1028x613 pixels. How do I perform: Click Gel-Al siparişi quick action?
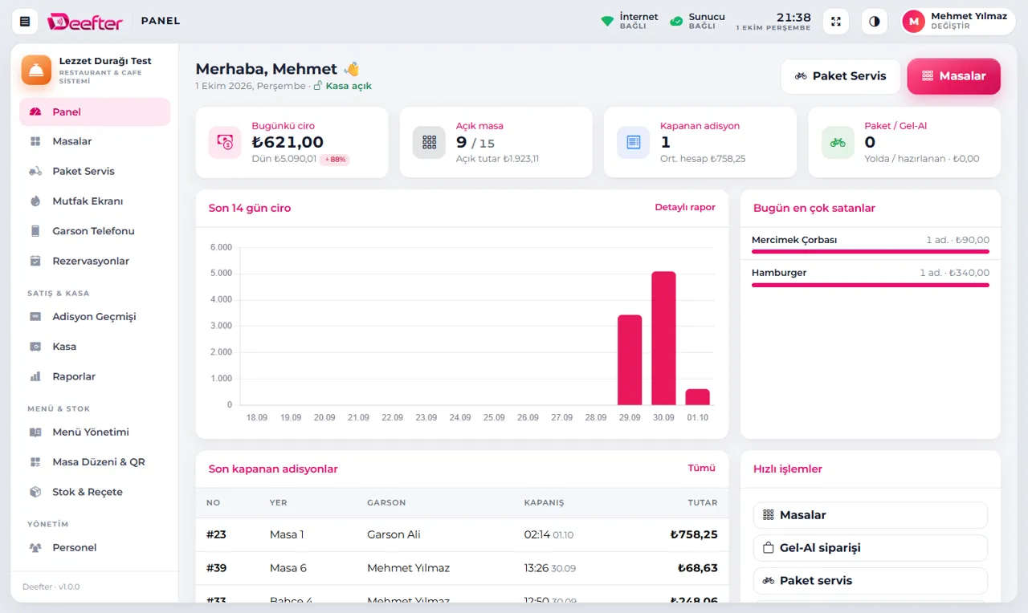click(x=871, y=548)
